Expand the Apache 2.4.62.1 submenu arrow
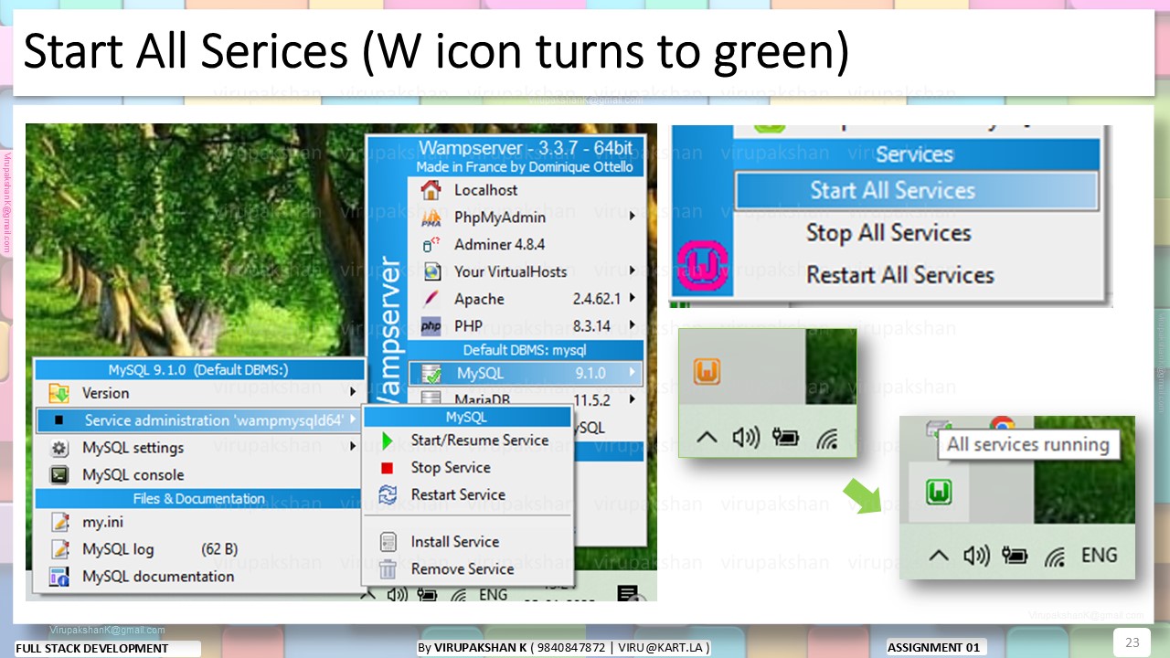 tap(632, 299)
